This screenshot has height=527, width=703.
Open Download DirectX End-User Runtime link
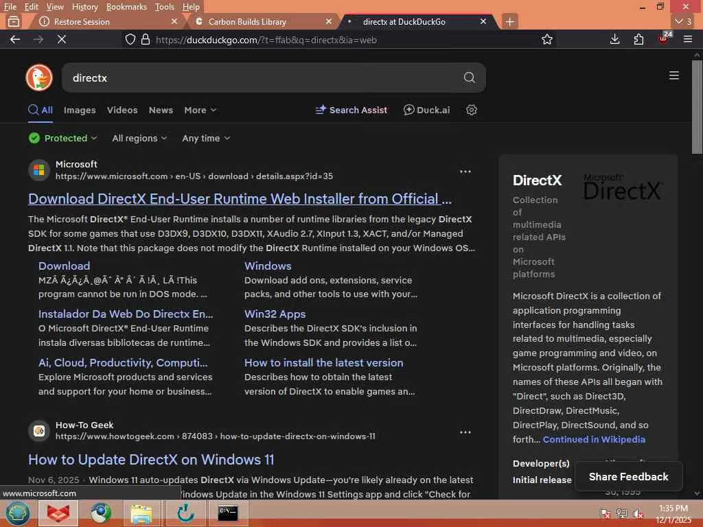point(240,198)
